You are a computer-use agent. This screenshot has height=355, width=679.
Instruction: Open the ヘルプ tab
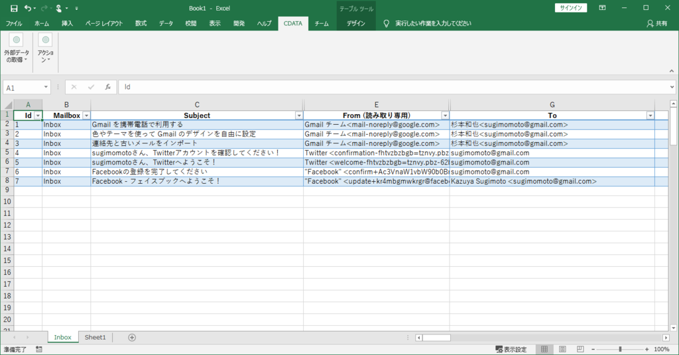point(264,23)
